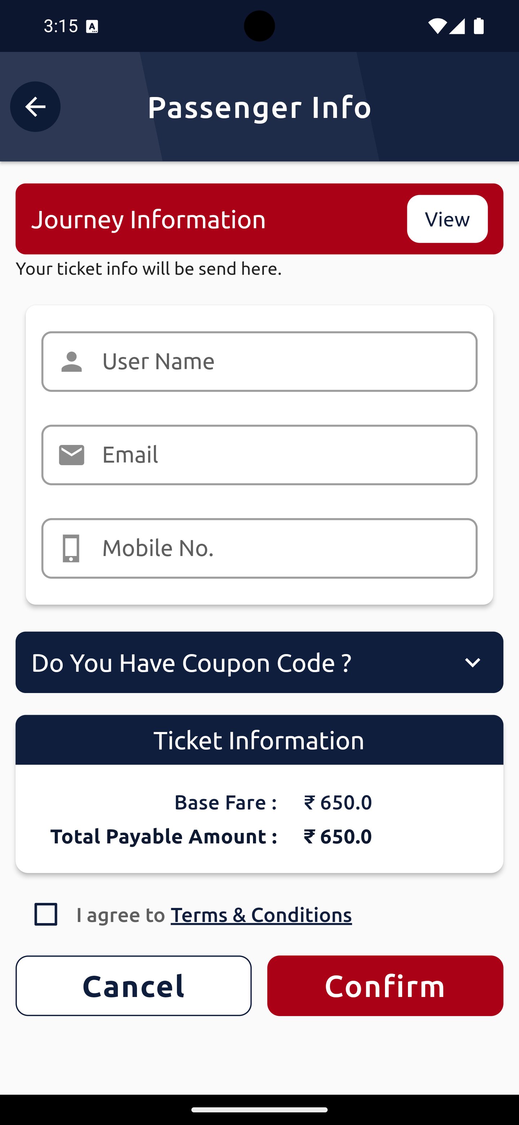Tap the cellular signal icon
Image resolution: width=519 pixels, height=1125 pixels.
pos(457,26)
